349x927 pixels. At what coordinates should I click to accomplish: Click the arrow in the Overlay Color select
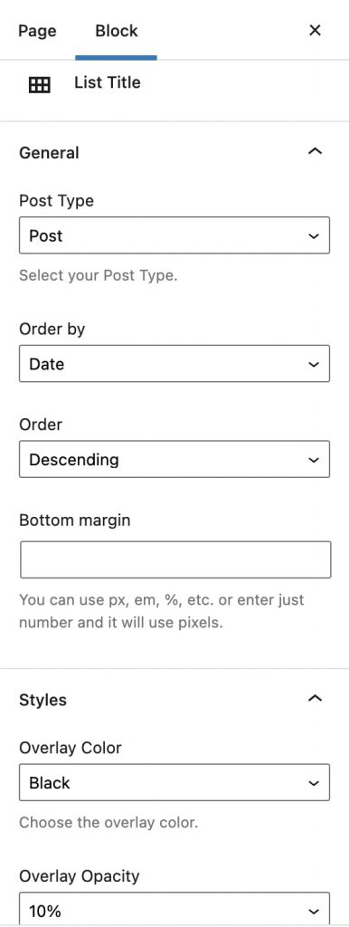point(314,783)
